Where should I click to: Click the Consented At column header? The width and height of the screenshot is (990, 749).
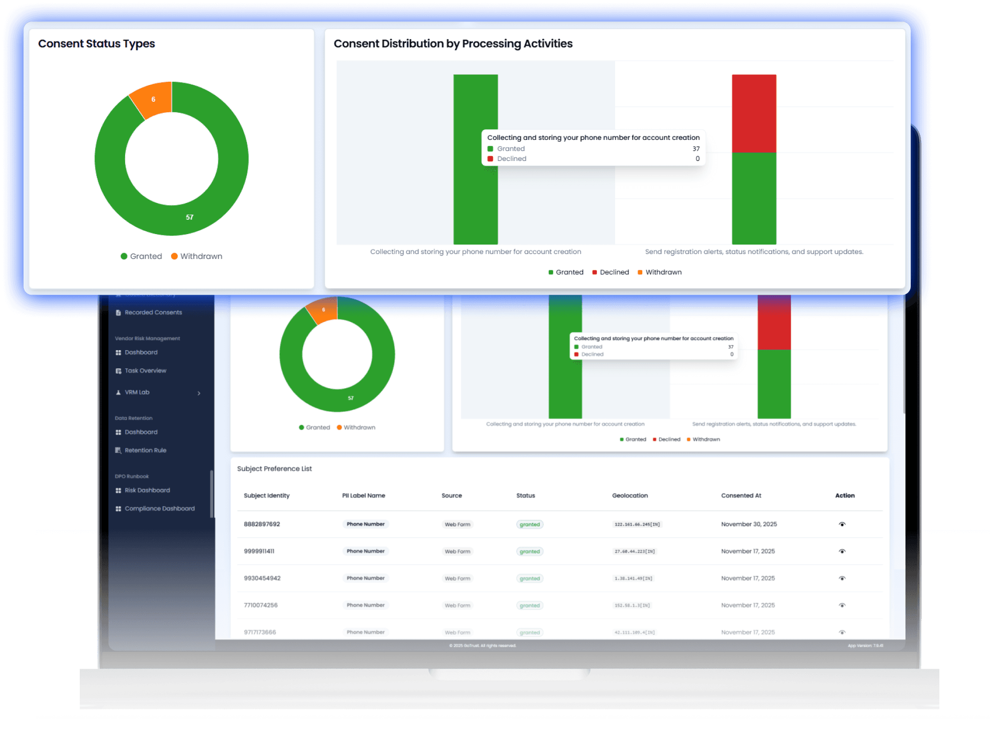(741, 495)
